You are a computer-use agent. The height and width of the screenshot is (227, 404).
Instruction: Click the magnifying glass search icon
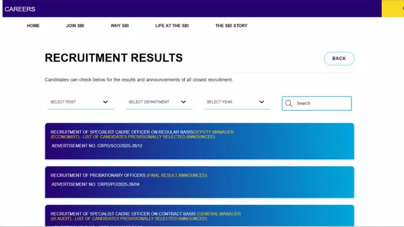pyautogui.click(x=289, y=103)
